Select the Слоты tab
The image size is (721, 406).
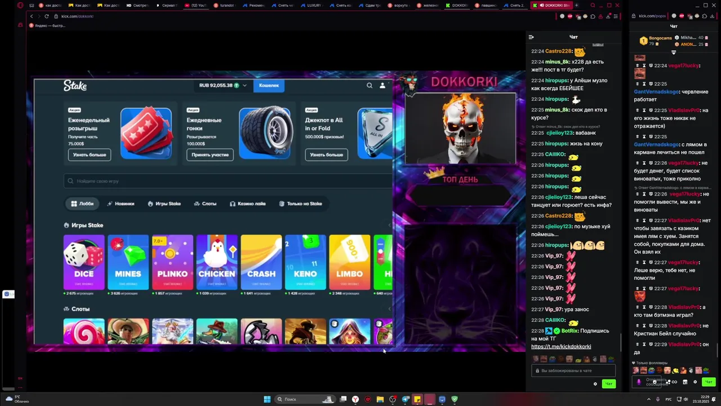tap(205, 204)
